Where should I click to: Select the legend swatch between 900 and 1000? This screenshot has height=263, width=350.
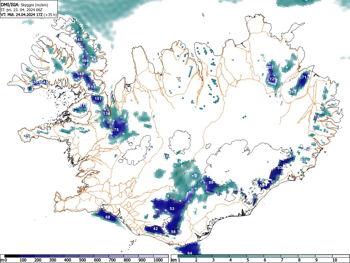[146, 256]
